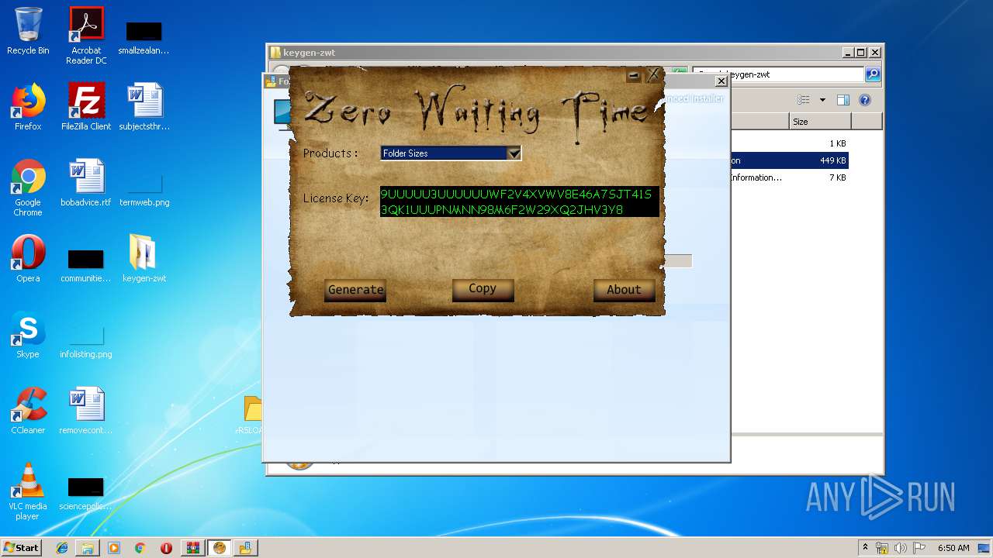Select the Acrobat Reader DC desktop icon
Screen dimensions: 993x558
point(86,35)
